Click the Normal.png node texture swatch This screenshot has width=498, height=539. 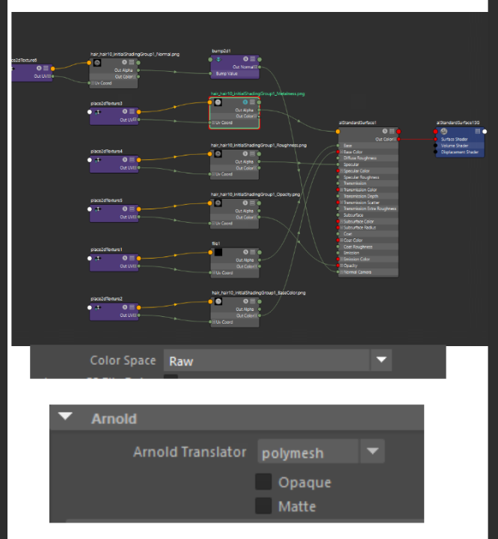pos(97,63)
